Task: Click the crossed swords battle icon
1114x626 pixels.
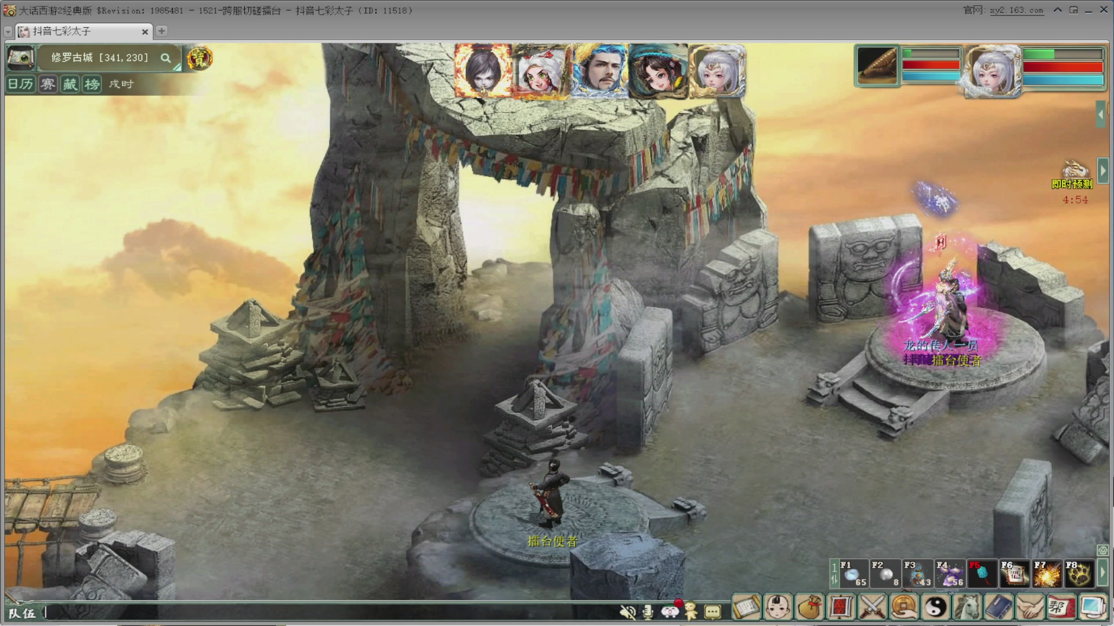Action: [872, 607]
